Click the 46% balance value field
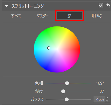This screenshot has width=111, height=105. tap(99, 99)
